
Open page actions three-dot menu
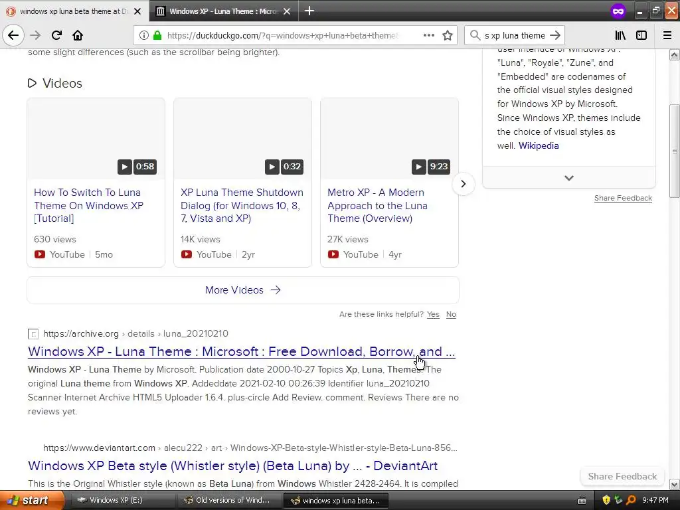pos(429,36)
